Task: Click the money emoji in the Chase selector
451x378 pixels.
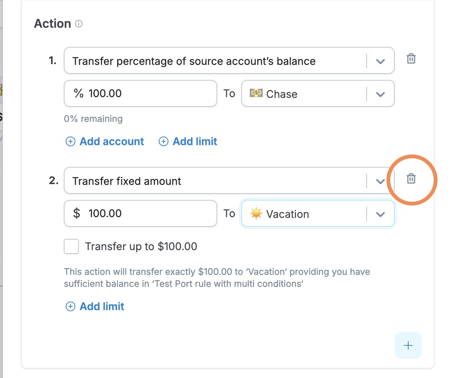Action: point(256,93)
